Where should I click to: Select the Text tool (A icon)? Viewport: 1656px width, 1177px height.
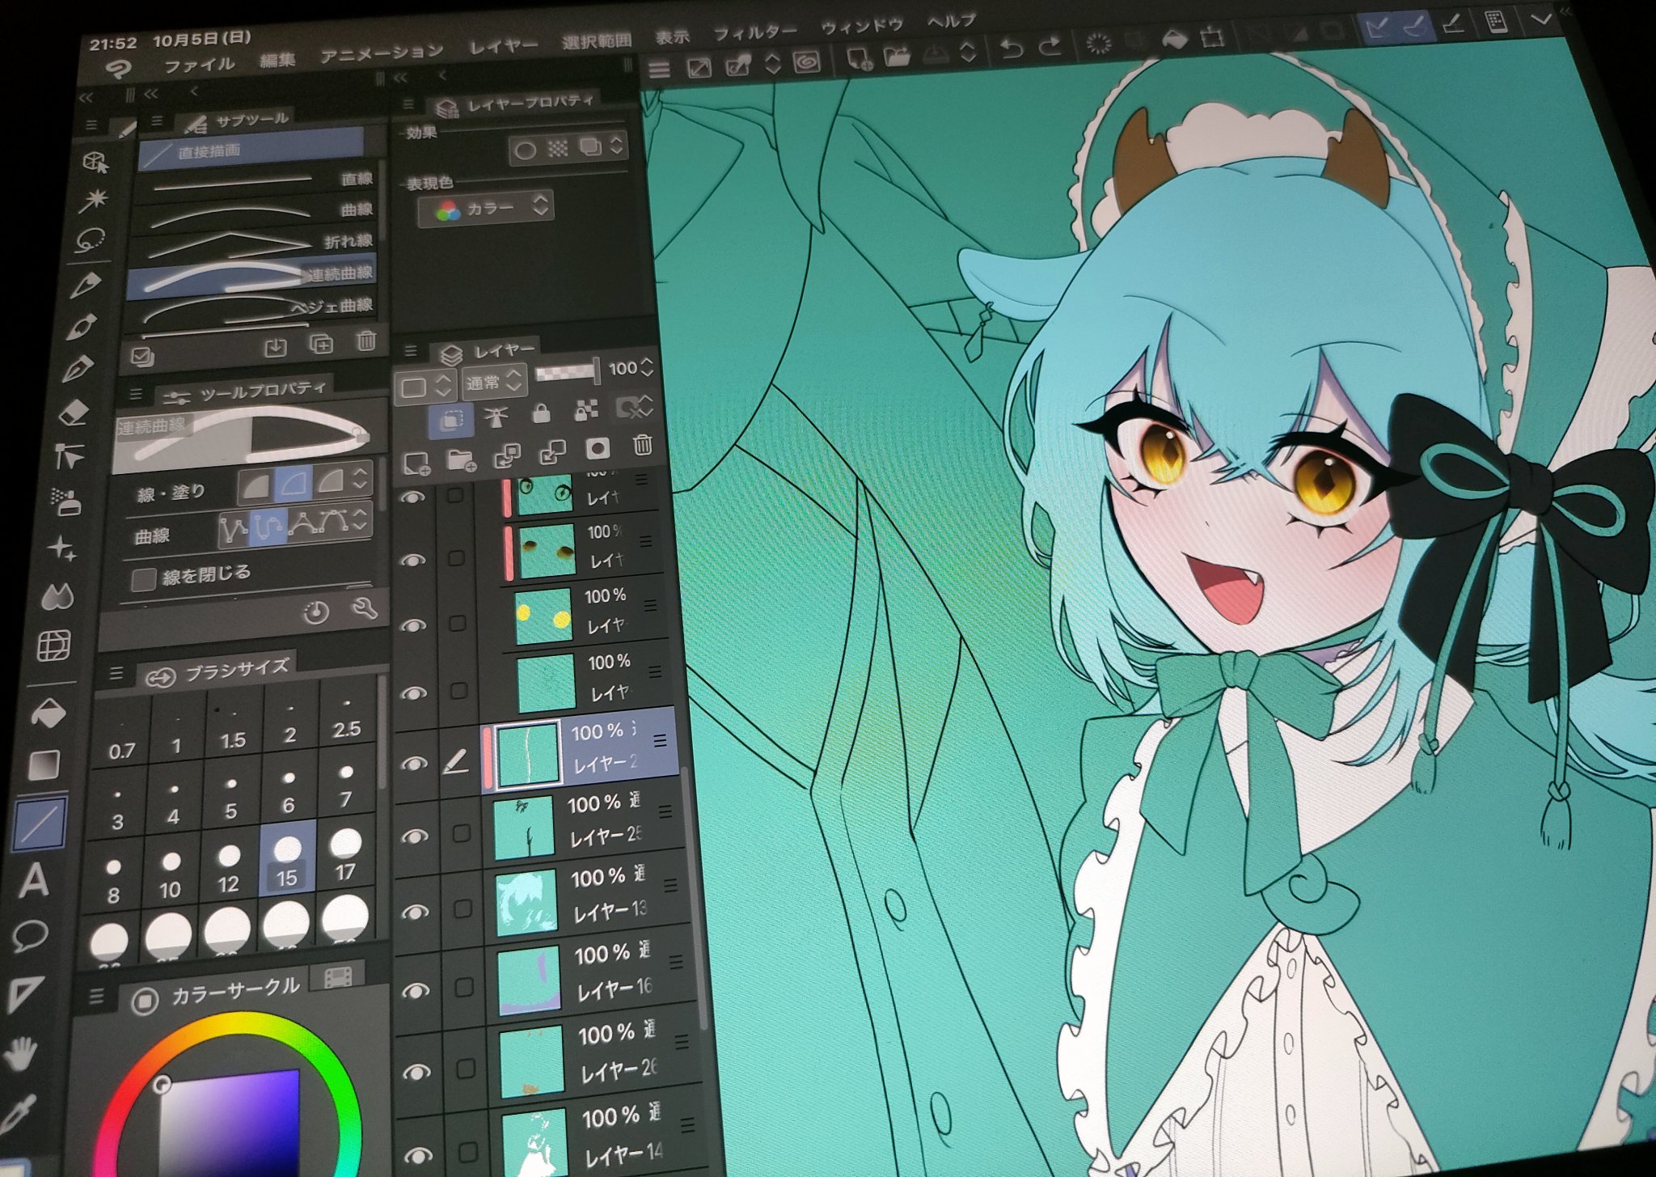(33, 880)
